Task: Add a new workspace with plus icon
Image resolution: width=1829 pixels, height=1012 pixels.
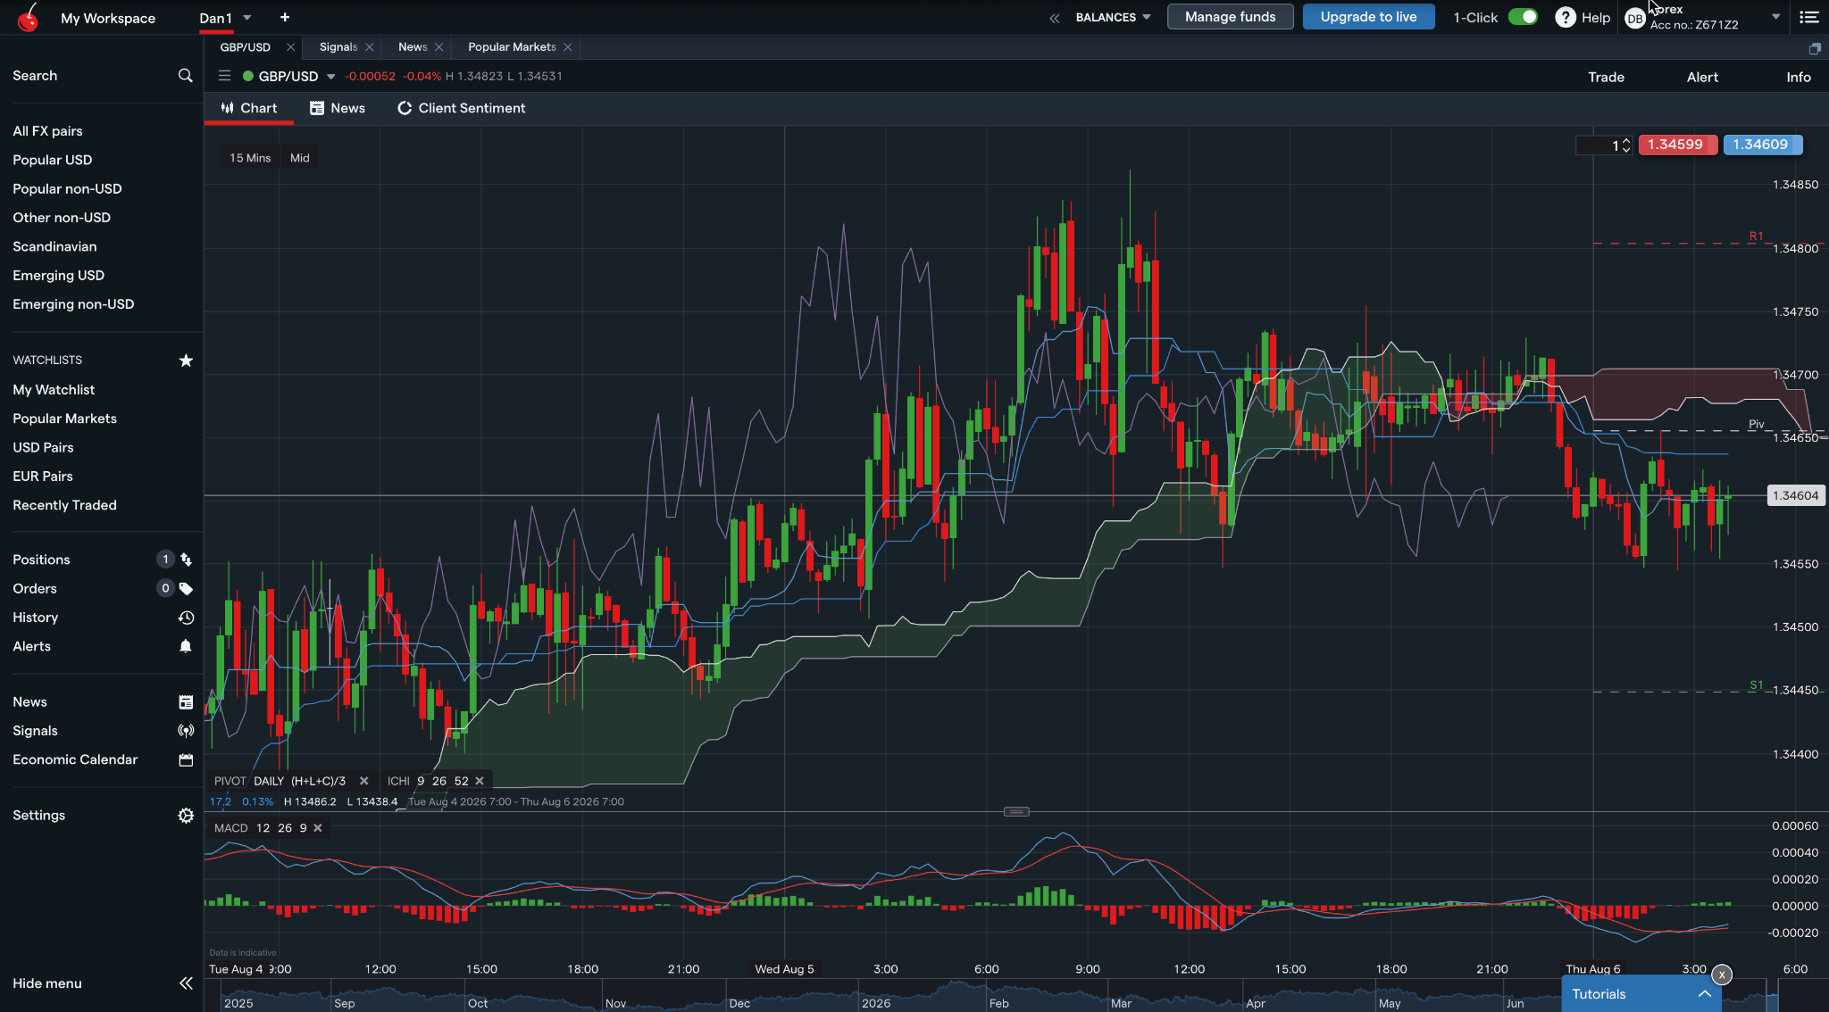Action: [285, 17]
